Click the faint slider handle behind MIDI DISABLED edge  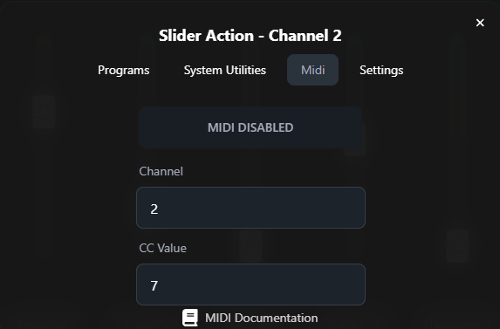(x=354, y=141)
